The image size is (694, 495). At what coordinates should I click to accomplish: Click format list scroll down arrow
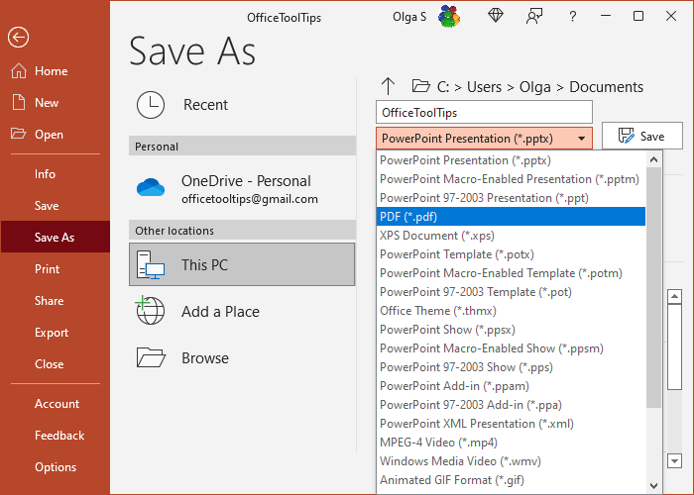tap(653, 485)
